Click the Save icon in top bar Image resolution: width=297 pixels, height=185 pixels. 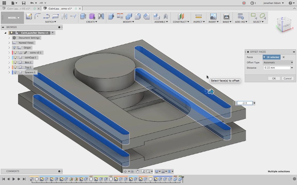click(x=23, y=3)
